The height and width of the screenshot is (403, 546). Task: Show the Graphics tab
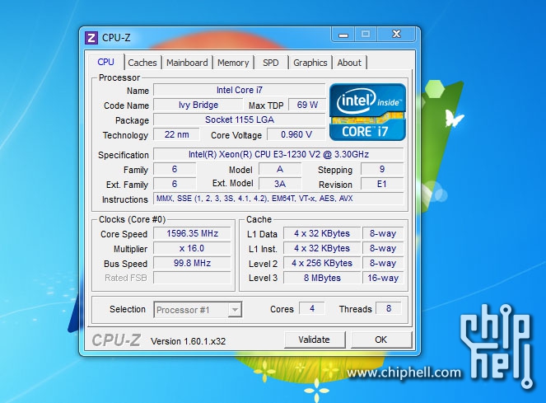pos(310,63)
